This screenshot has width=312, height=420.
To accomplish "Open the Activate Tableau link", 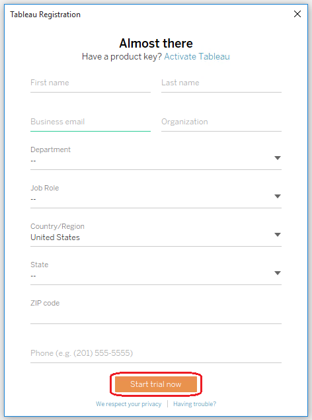I will [197, 56].
